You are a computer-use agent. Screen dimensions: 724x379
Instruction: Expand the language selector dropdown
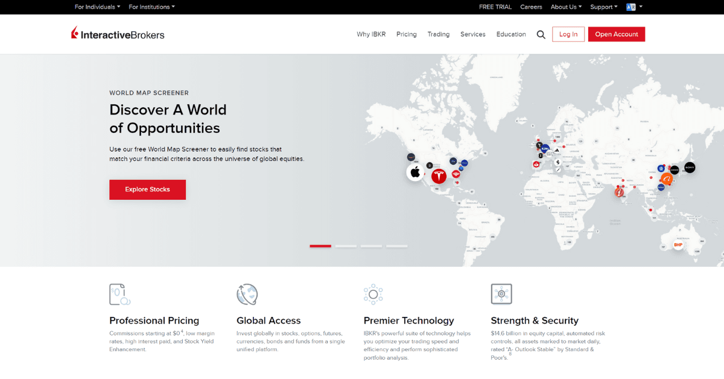[634, 7]
